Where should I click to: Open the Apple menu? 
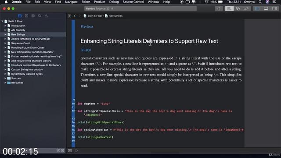(x=6, y=2)
